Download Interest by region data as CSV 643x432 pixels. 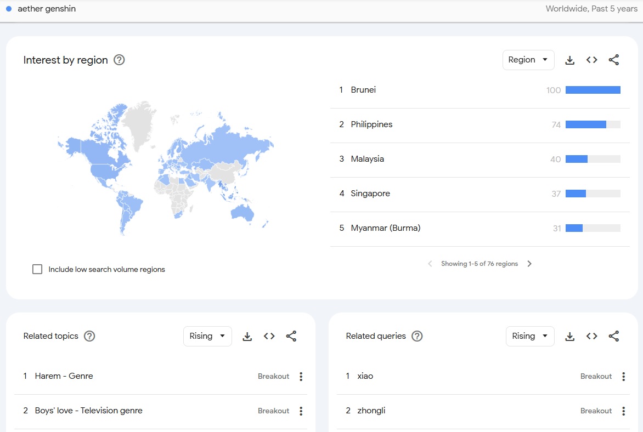coord(569,60)
